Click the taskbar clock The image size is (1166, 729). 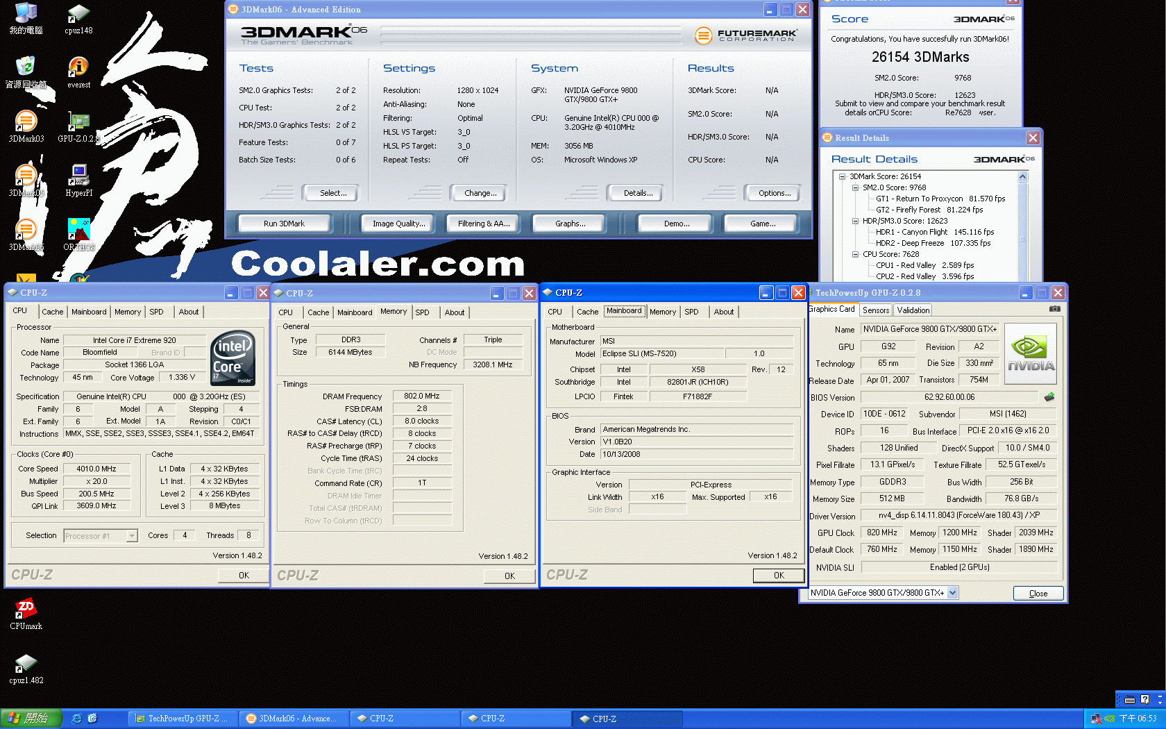coord(1138,719)
